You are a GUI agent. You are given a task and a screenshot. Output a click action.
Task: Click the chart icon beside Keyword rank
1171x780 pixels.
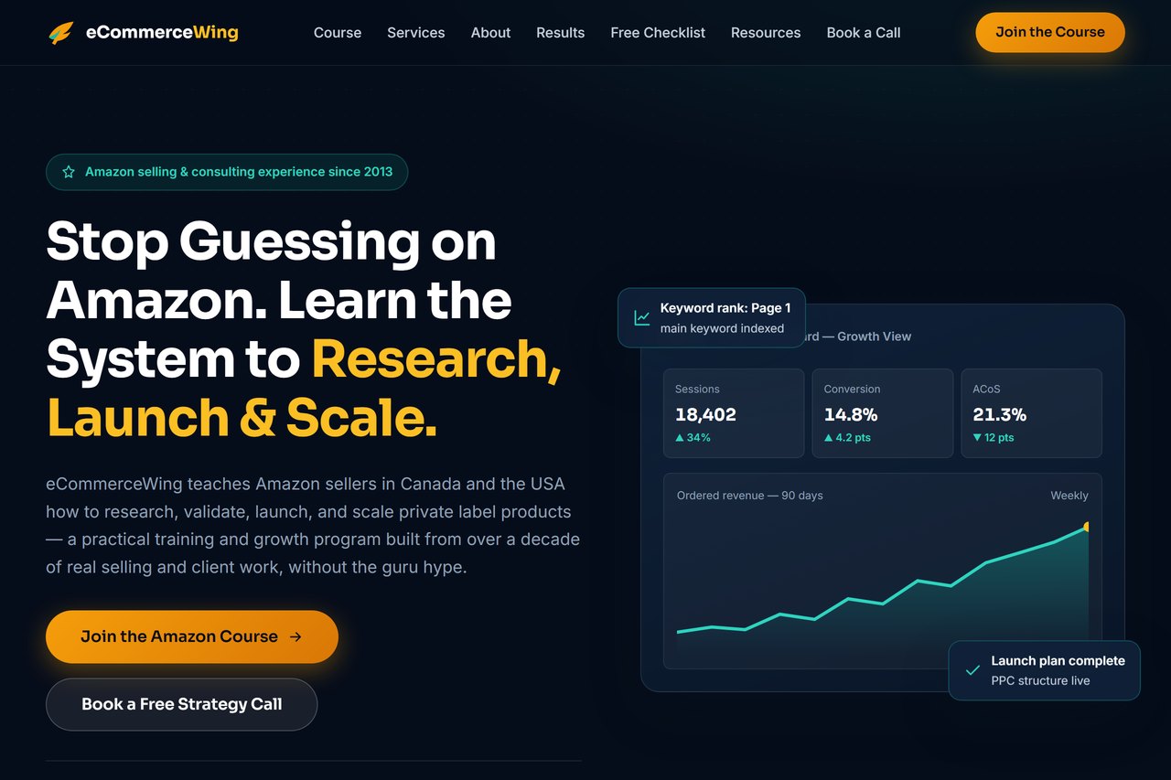642,318
